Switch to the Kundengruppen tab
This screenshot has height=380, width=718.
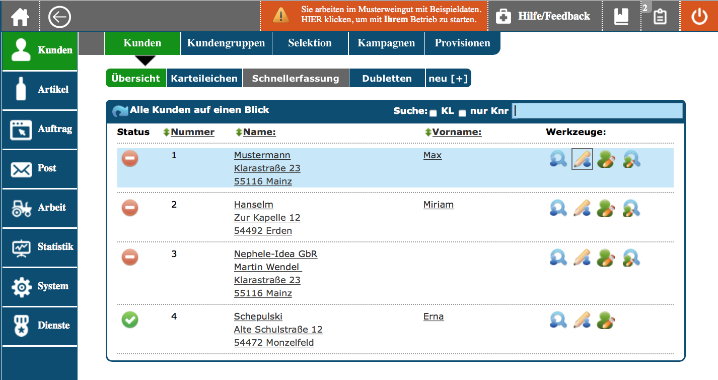click(226, 43)
